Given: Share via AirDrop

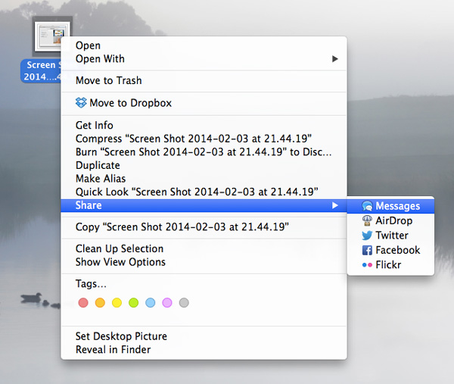Looking at the screenshot, I should point(390,220).
